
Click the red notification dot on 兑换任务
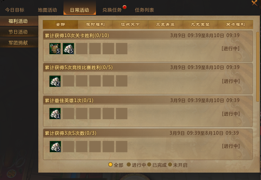click(x=125, y=7)
